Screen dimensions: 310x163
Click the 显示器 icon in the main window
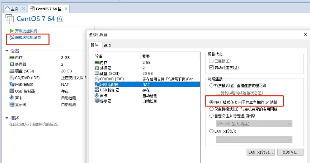(12, 104)
